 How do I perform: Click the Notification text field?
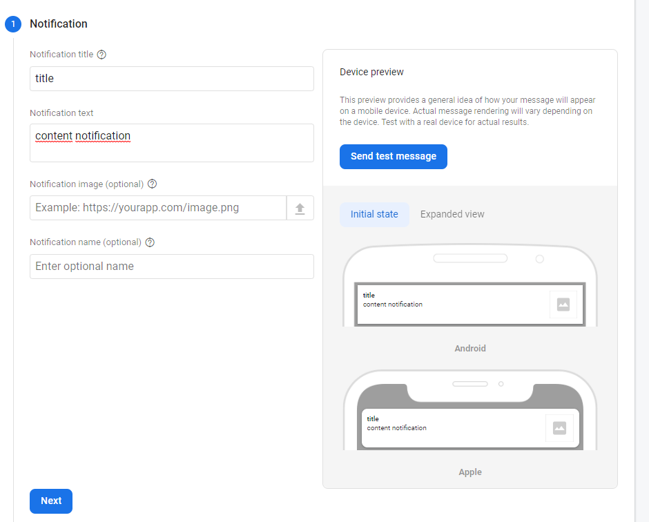171,142
